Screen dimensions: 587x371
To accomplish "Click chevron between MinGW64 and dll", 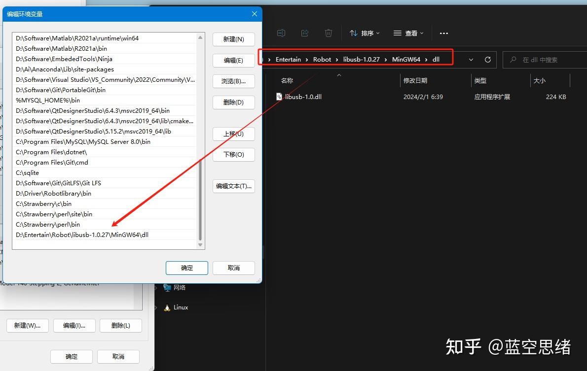I will pos(426,60).
